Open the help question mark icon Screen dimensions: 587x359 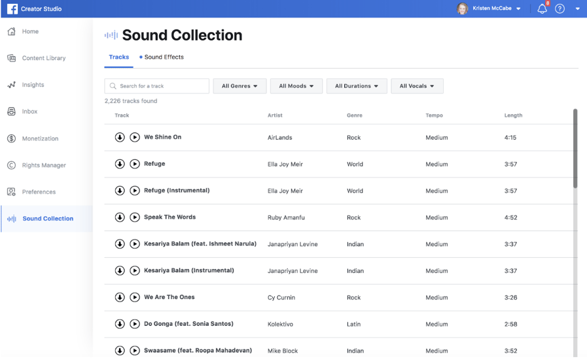click(x=560, y=8)
